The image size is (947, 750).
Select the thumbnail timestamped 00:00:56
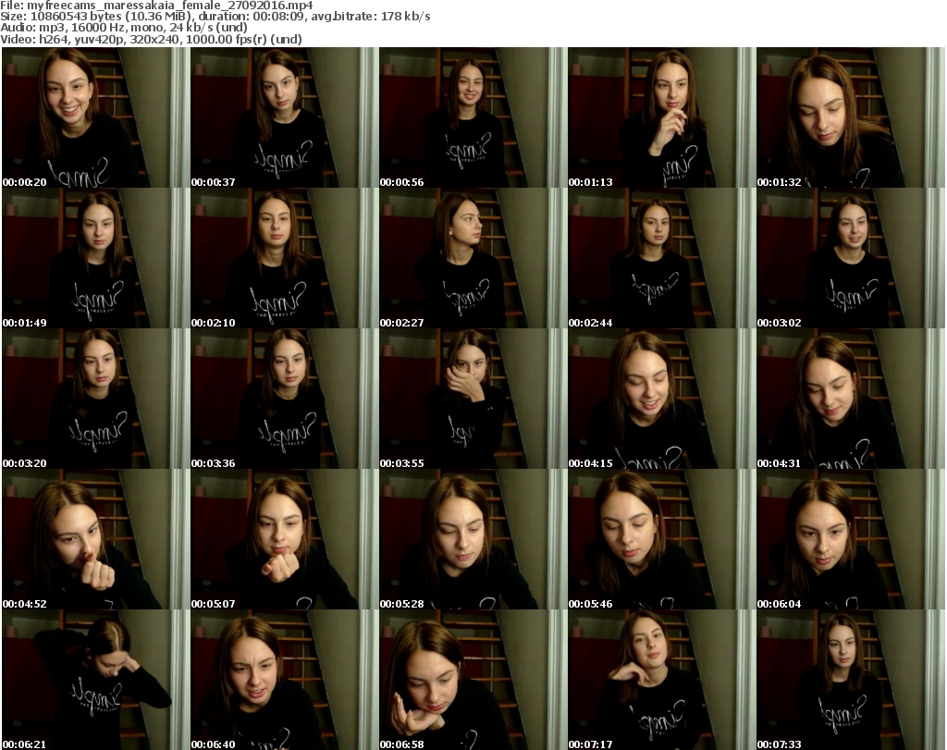[x=473, y=117]
